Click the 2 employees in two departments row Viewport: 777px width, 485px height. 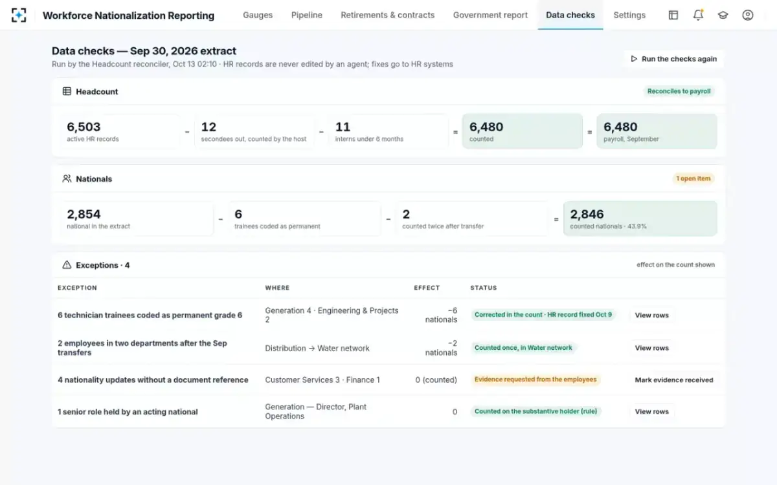[388, 348]
